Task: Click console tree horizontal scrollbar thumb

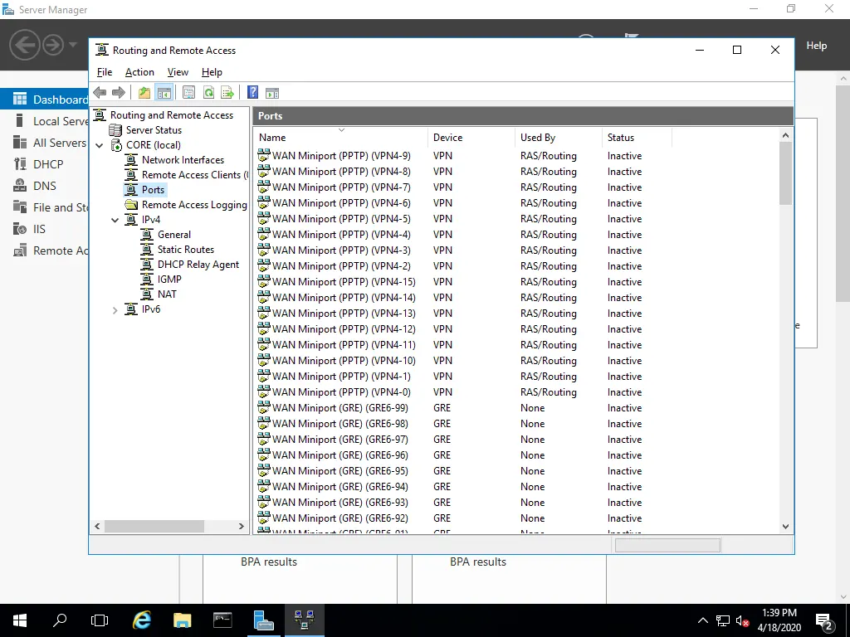Action: (154, 526)
